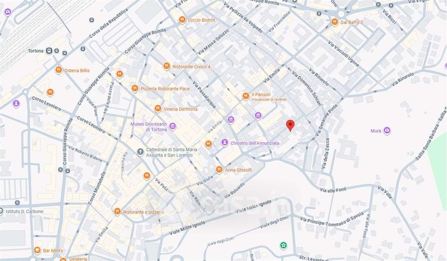Screen dimensions: 447x261
Task: Select the Osteria Billis restaurant icon
Action: 59,70
